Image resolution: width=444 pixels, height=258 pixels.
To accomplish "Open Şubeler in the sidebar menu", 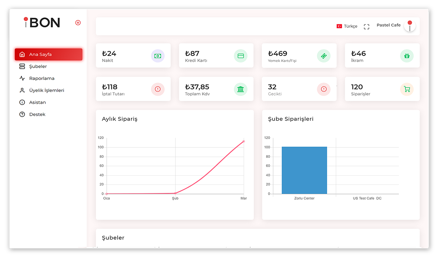I will coord(38,67).
